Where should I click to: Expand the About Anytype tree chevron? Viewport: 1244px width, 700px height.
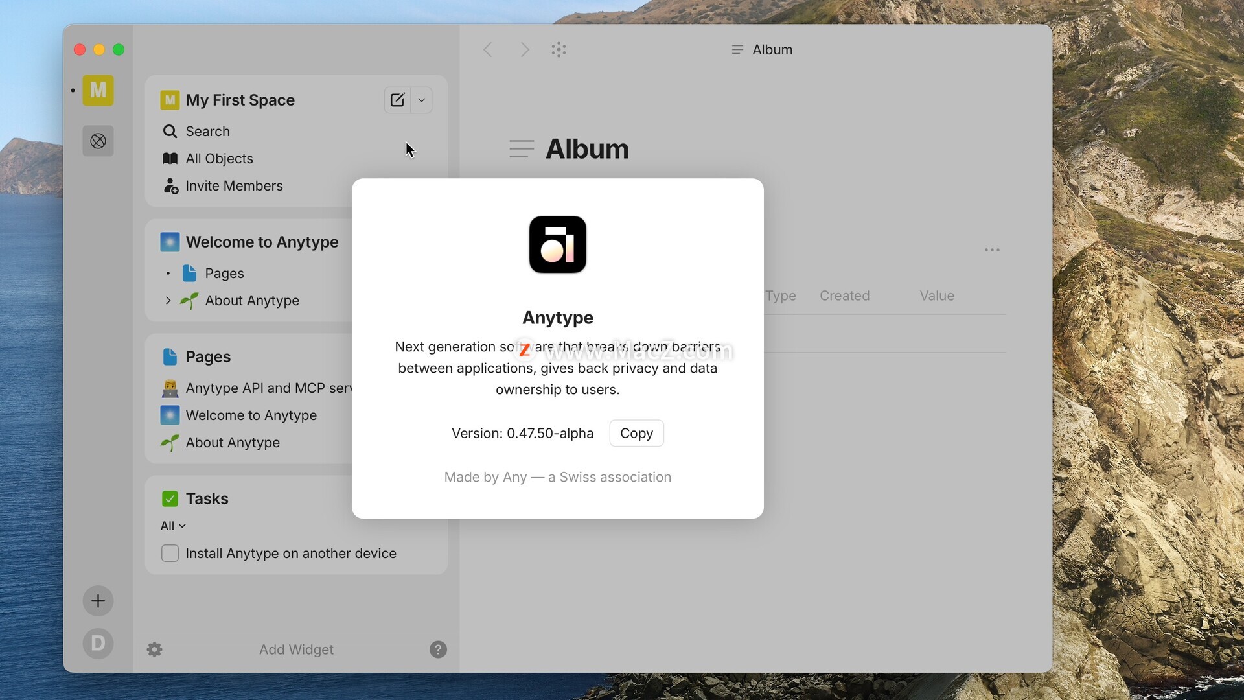point(168,300)
